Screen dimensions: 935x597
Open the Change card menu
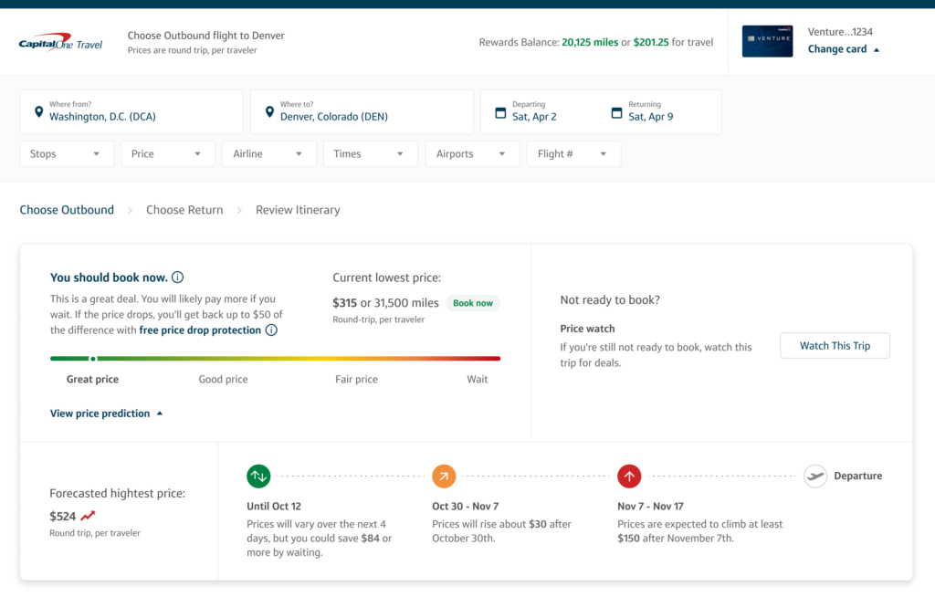click(x=844, y=49)
